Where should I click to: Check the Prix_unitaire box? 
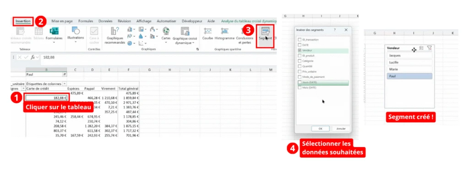[x=300, y=72]
